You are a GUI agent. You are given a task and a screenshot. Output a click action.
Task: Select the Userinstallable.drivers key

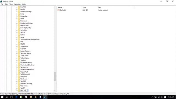click(28, 65)
